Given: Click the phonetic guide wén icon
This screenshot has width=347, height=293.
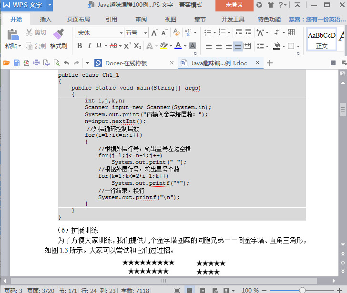Looking at the screenshot, I should (x=188, y=32).
